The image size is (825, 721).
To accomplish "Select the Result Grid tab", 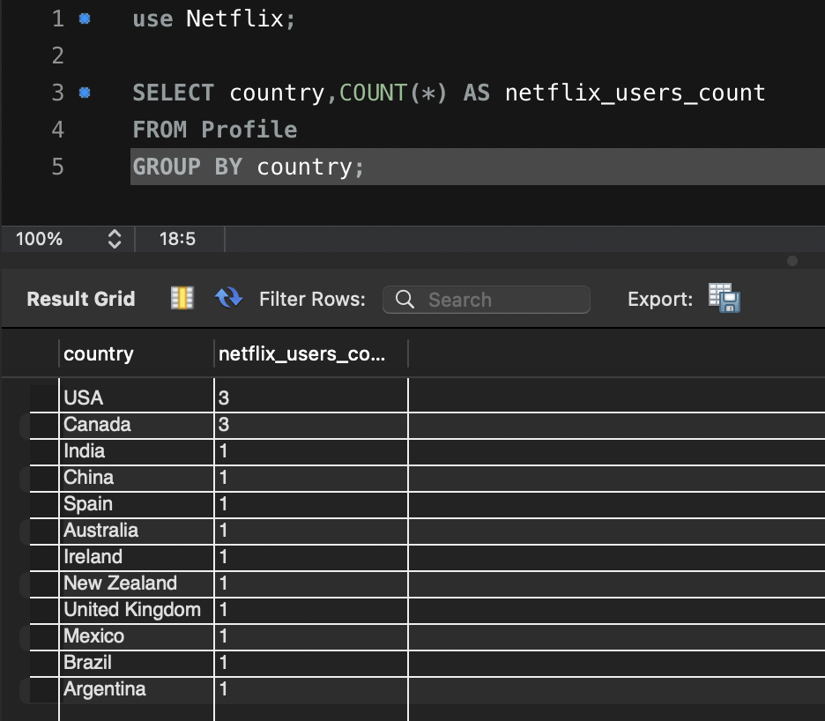I will [x=80, y=299].
